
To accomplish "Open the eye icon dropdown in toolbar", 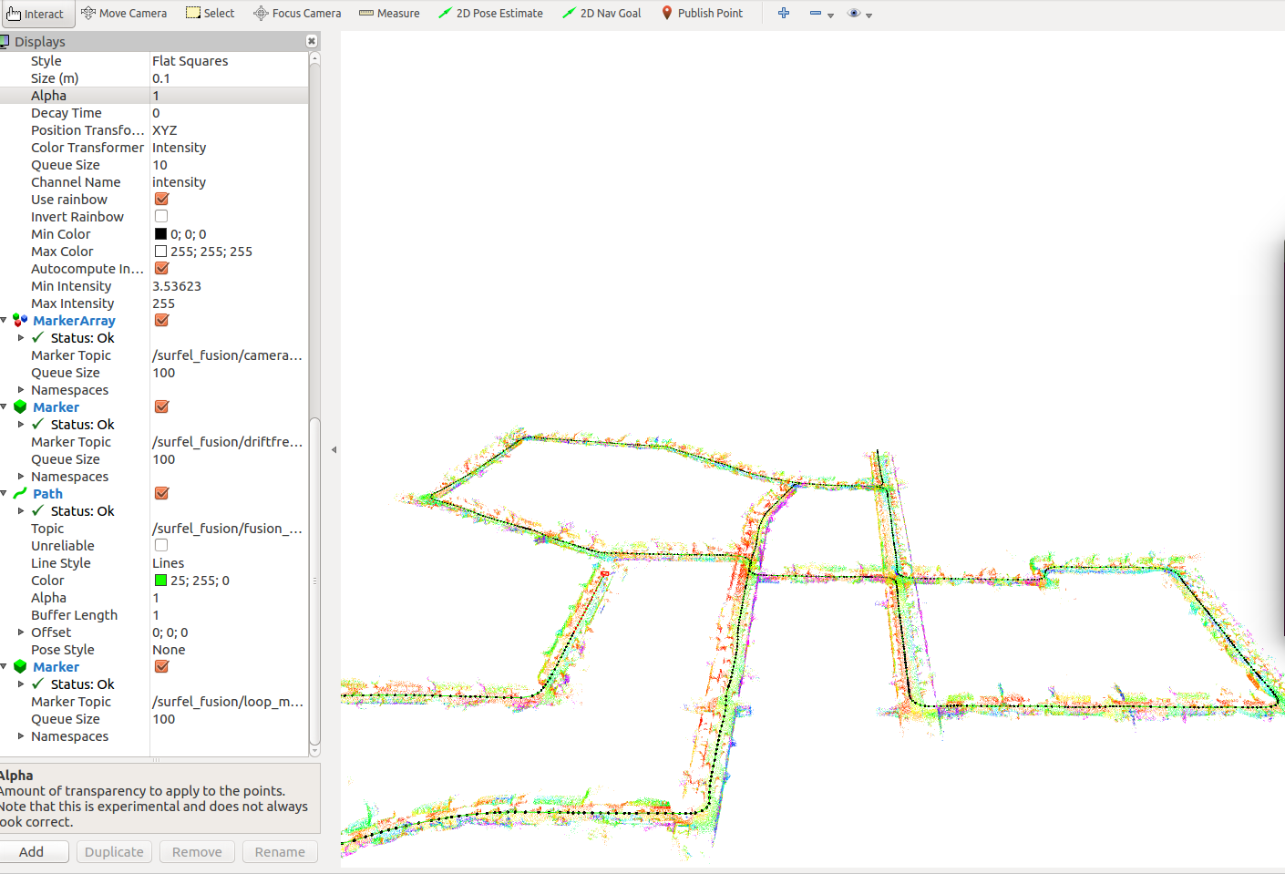I will [x=868, y=15].
